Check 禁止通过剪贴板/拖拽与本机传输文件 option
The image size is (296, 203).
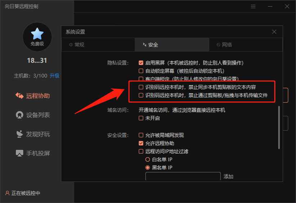pos(141,95)
